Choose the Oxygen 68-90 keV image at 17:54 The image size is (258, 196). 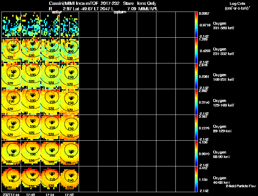point(50,153)
